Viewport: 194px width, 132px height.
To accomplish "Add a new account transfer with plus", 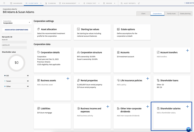I will (187, 50).
